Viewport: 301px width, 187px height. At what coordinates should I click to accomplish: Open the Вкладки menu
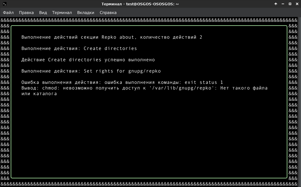point(85,12)
